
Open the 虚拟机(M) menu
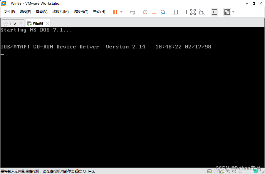click(x=60, y=12)
